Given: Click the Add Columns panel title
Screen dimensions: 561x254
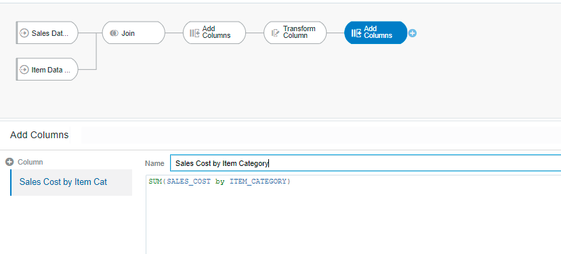Looking at the screenshot, I should pos(39,135).
